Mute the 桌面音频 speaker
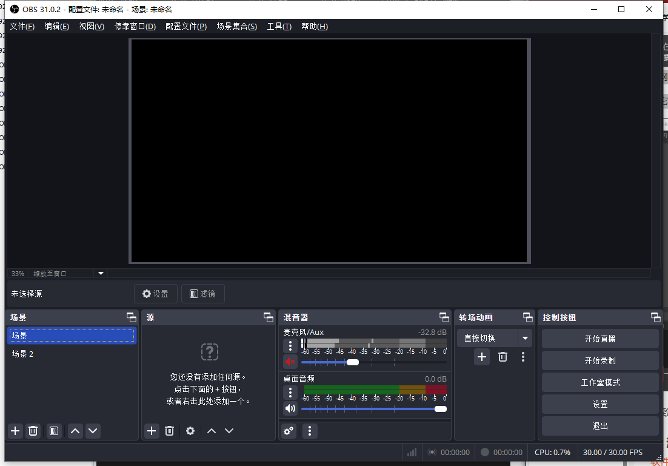 point(290,408)
